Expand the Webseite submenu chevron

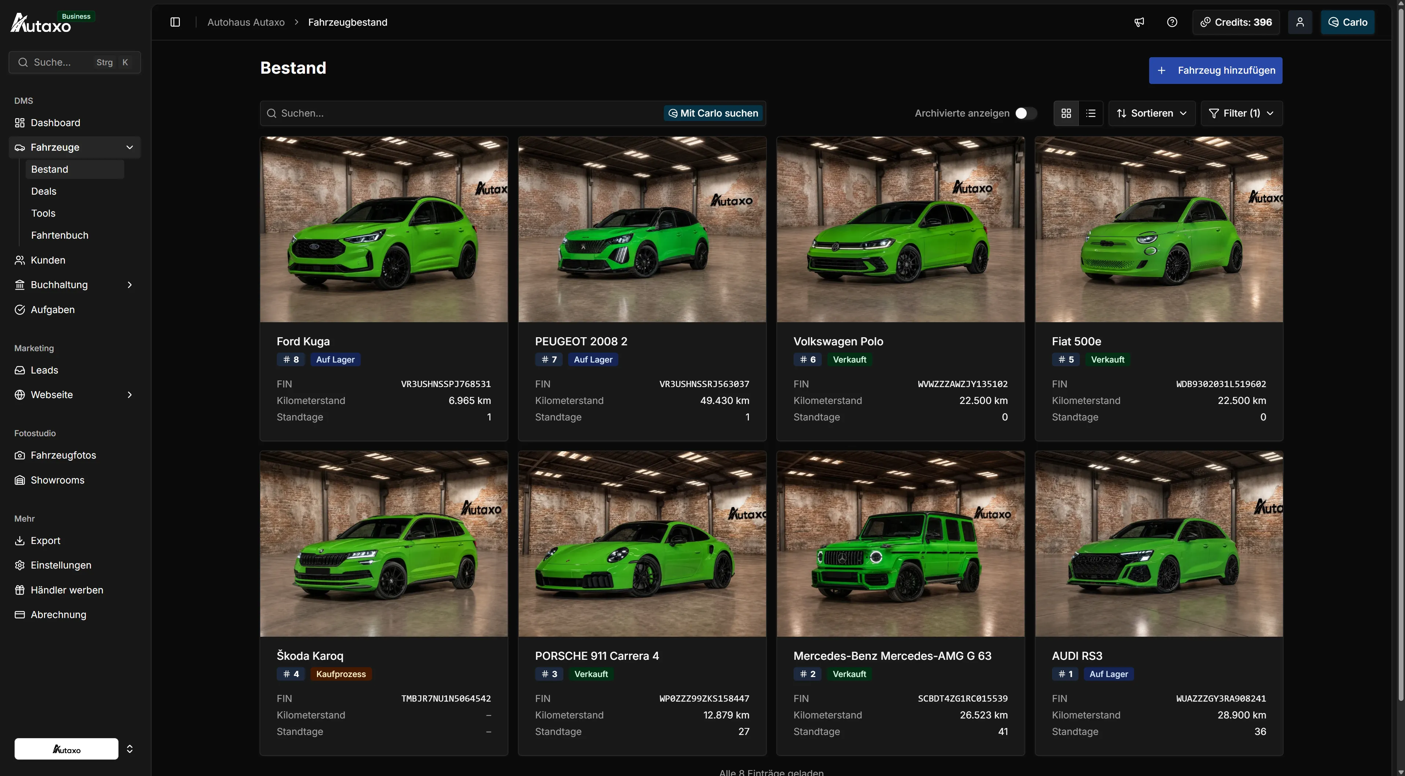(x=130, y=395)
